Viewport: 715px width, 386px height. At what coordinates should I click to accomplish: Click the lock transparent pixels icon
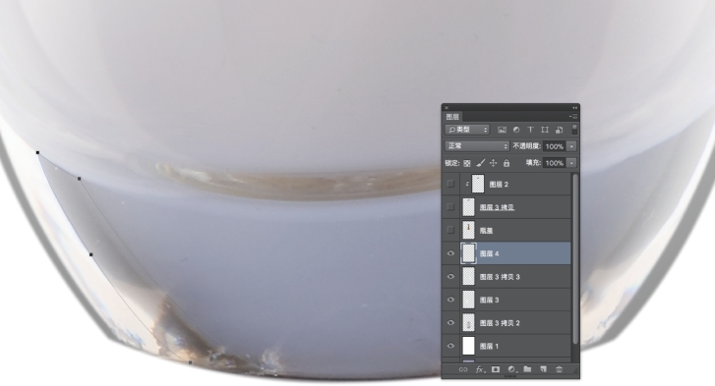[x=467, y=163]
